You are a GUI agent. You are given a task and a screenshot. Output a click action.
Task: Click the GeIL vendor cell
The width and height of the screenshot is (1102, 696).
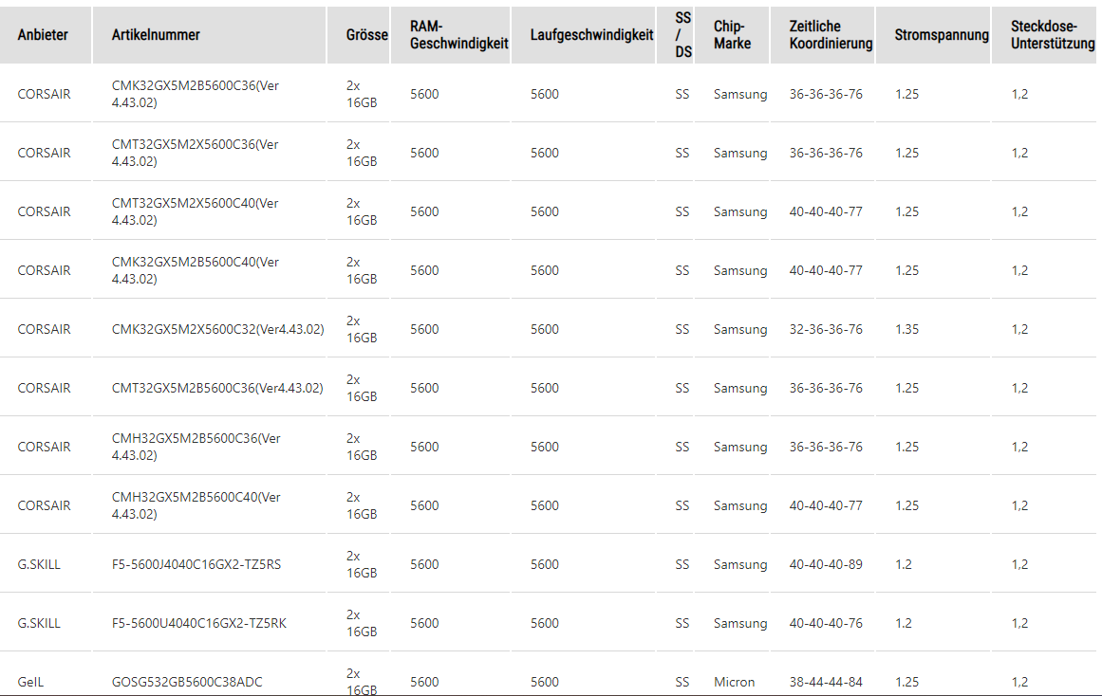[30, 682]
